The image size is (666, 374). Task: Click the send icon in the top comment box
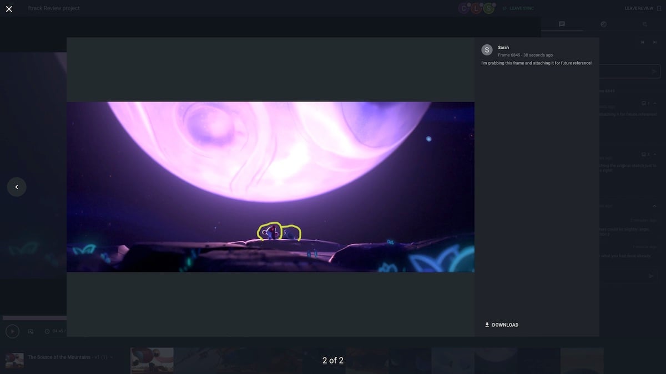(654, 71)
